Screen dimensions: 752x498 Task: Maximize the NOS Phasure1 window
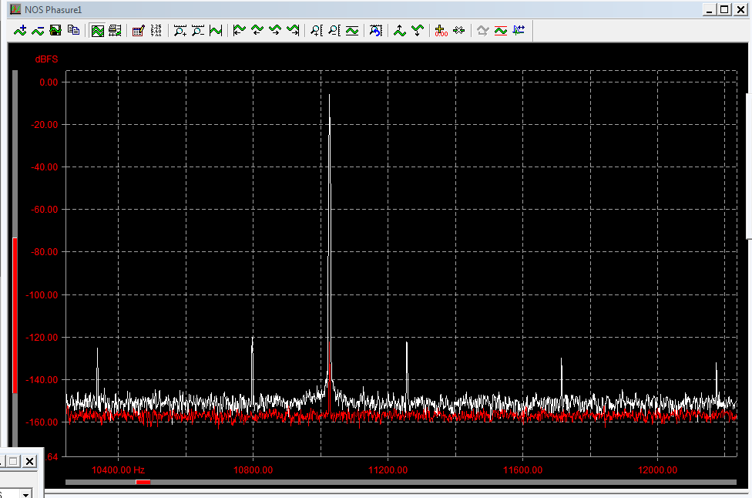pyautogui.click(x=725, y=9)
